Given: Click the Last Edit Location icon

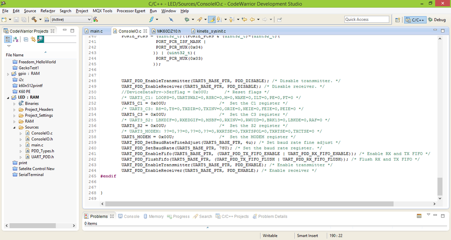Looking at the screenshot, I should point(244,19).
